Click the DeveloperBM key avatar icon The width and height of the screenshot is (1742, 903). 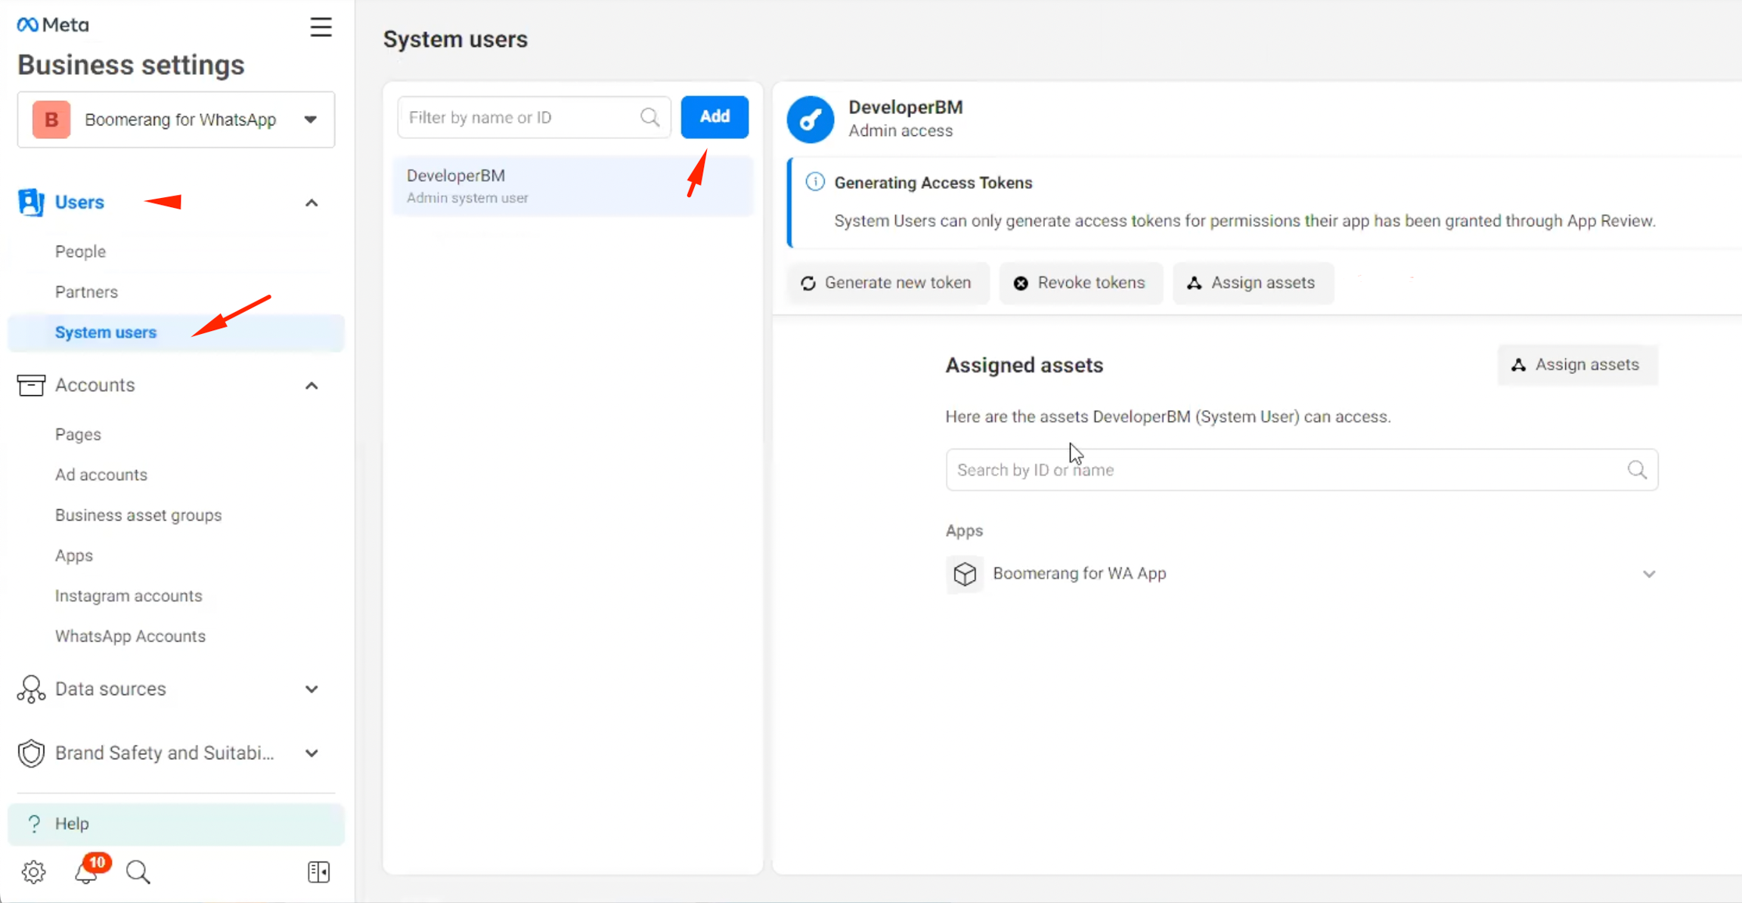click(810, 119)
